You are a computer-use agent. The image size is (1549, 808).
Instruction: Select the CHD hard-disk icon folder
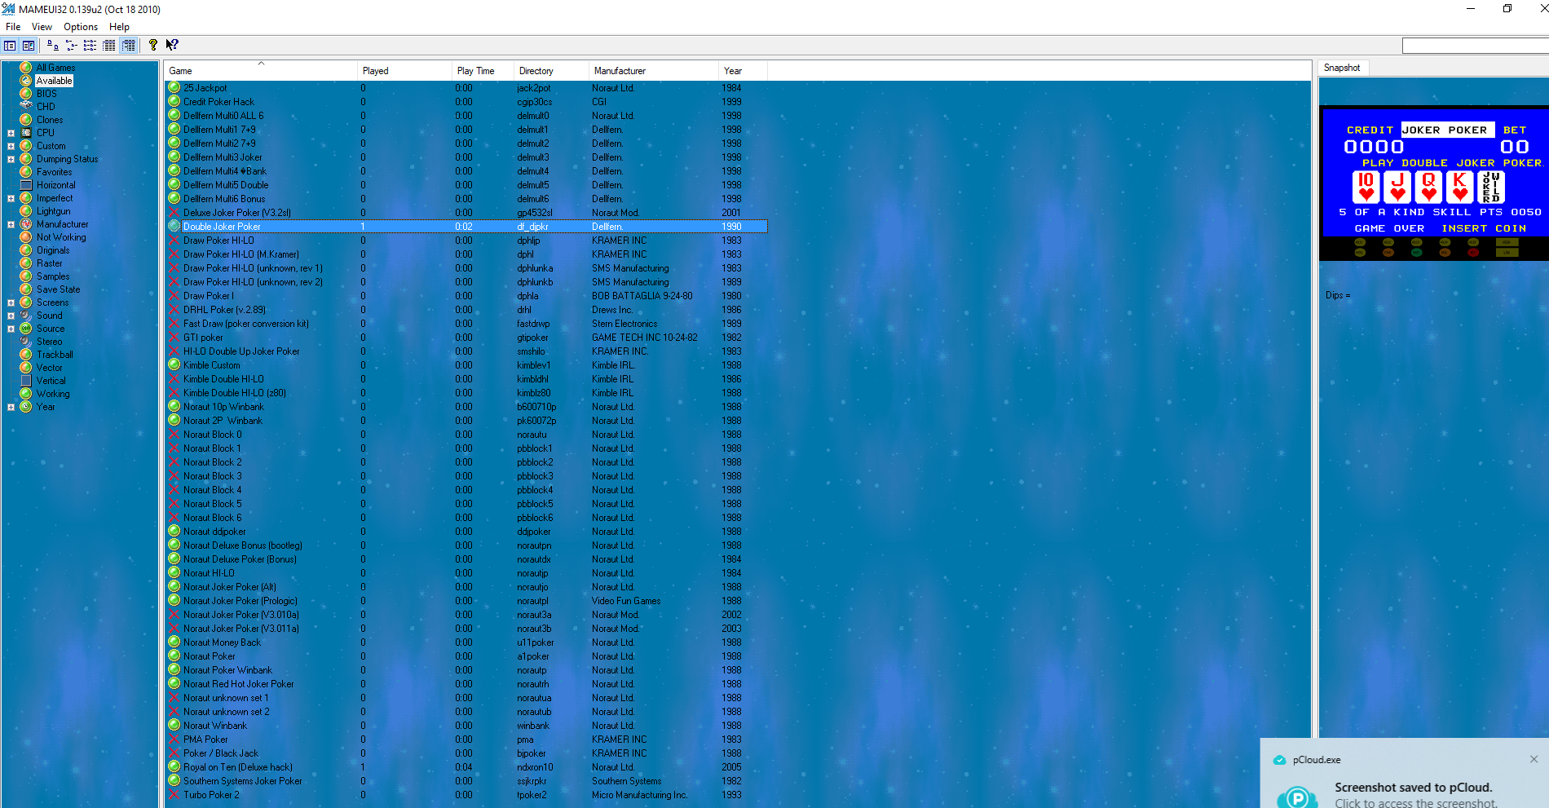click(x=26, y=107)
